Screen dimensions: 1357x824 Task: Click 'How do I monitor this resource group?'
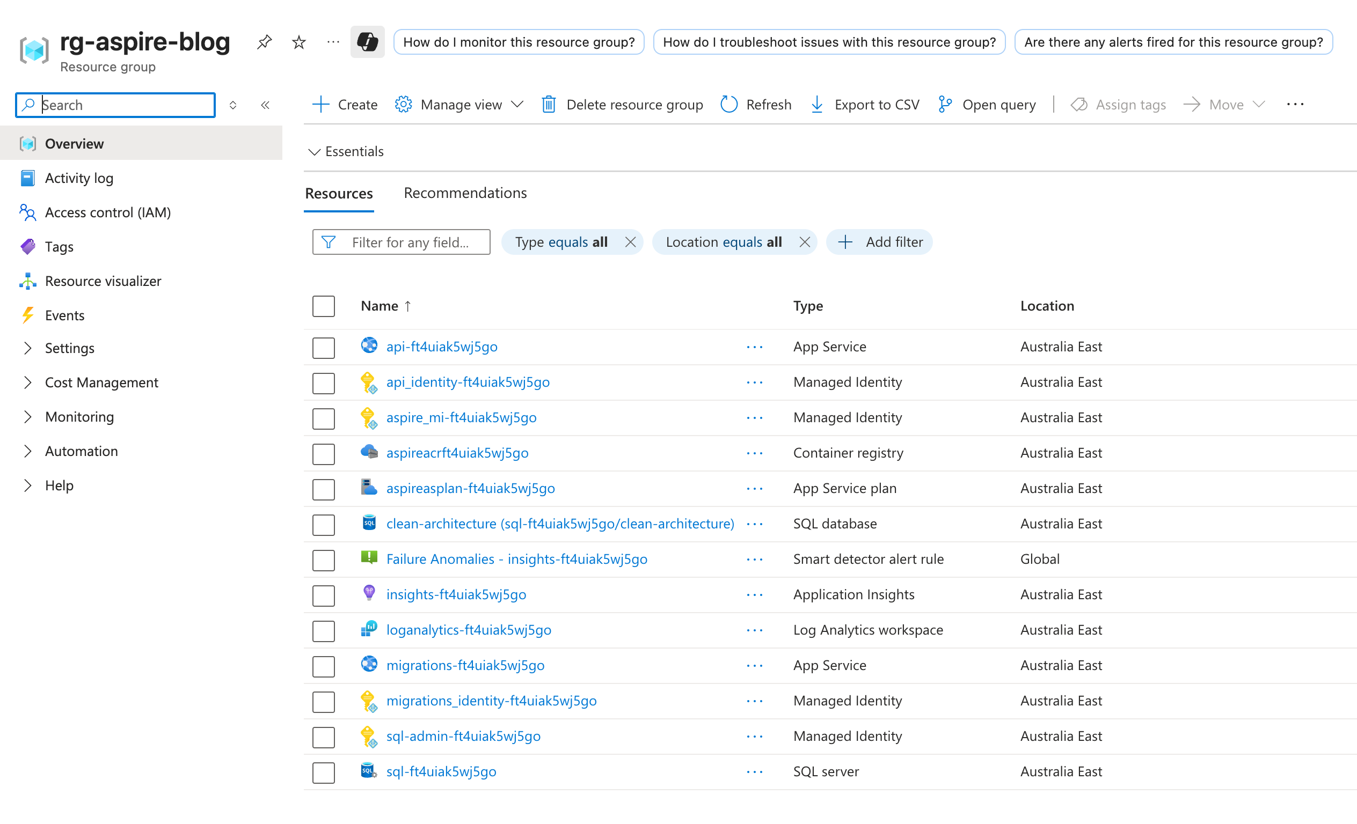[519, 42]
